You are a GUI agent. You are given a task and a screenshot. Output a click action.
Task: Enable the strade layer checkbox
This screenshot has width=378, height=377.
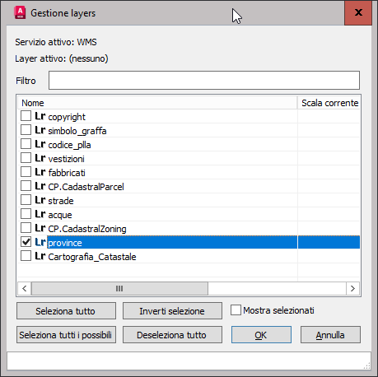pyautogui.click(x=26, y=200)
